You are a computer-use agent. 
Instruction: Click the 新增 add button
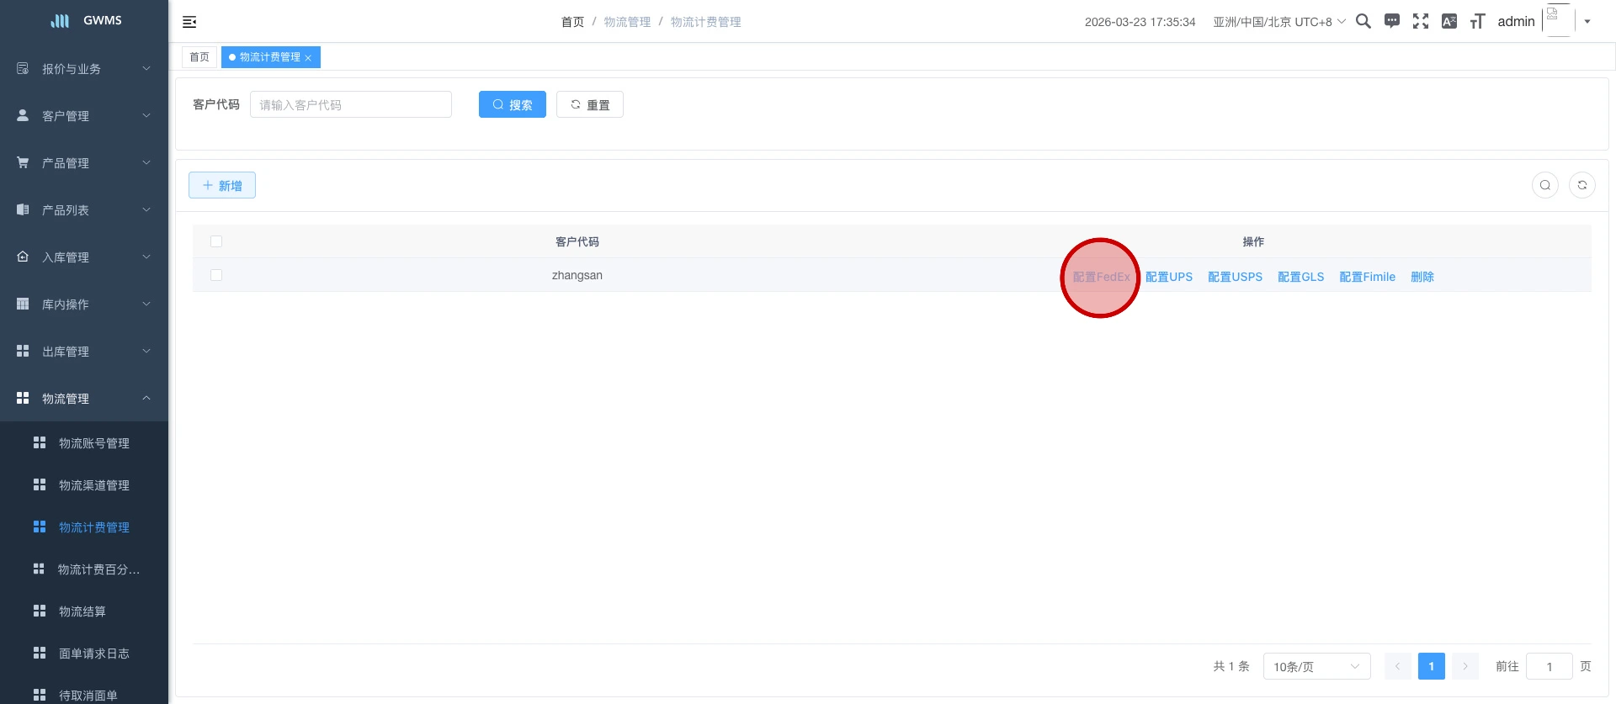pos(222,185)
